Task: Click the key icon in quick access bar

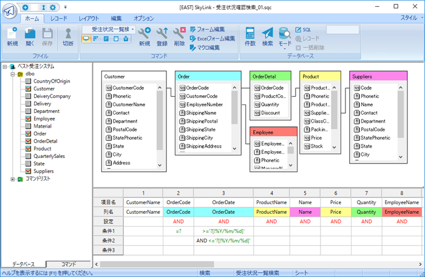Action: click(43, 7)
